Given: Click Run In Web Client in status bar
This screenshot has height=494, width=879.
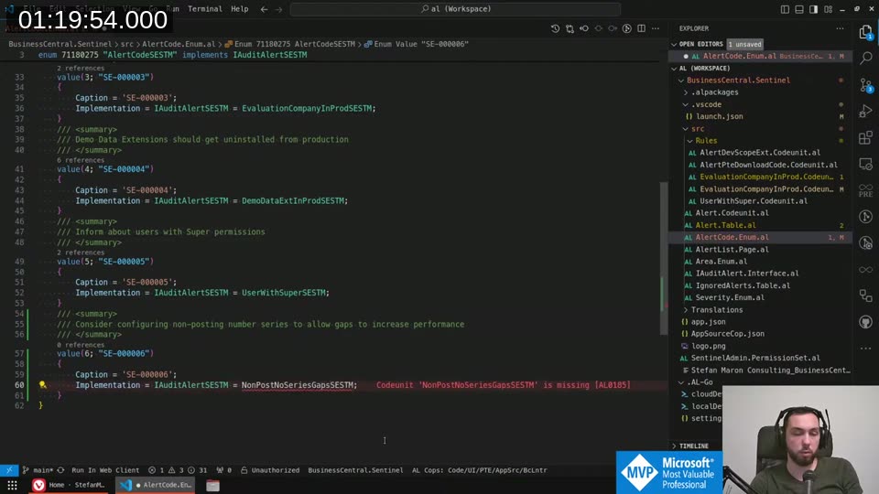Looking at the screenshot, I should 104,470.
